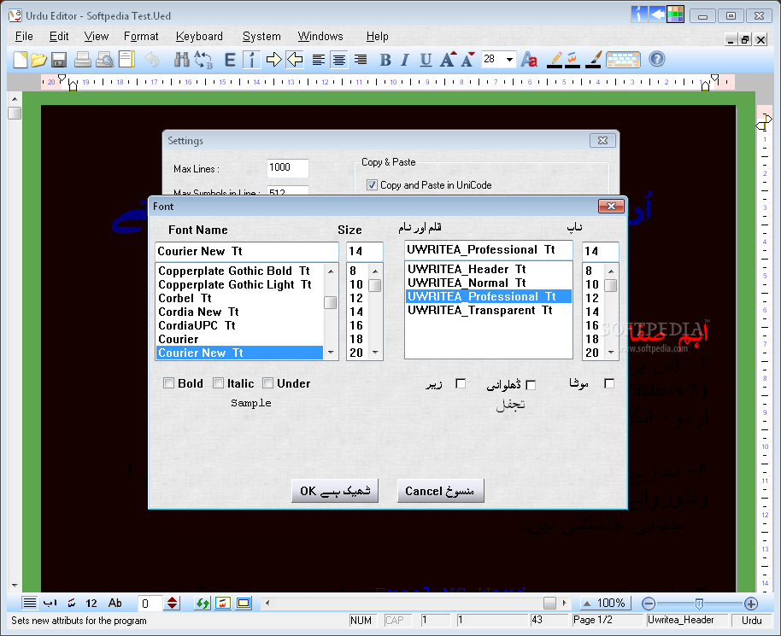Click the paintbrush background color icon
The image size is (781, 636).
click(593, 60)
